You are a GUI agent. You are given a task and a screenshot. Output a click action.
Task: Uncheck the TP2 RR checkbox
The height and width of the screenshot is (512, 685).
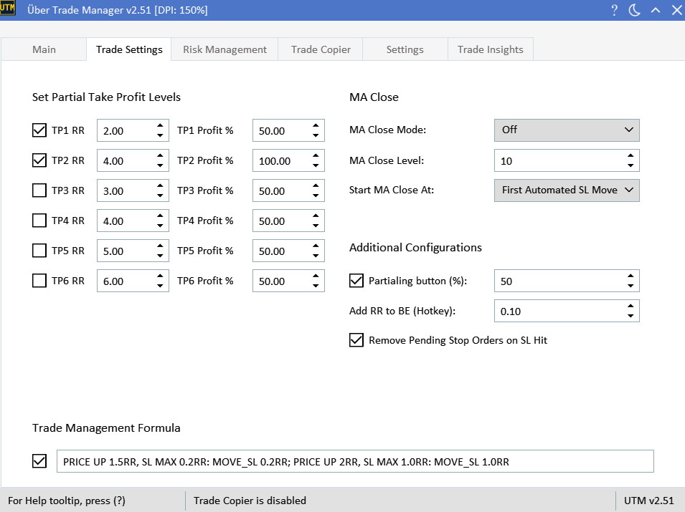tap(39, 160)
